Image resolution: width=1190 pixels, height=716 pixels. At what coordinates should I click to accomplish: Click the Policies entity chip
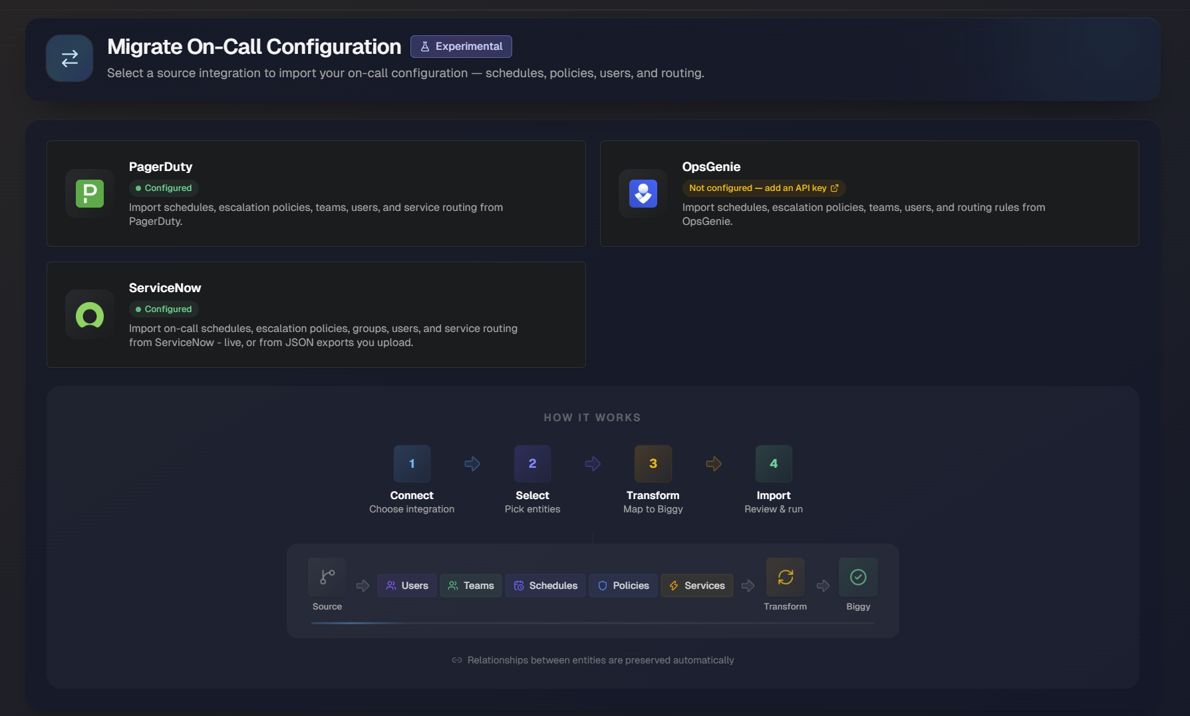tap(623, 586)
